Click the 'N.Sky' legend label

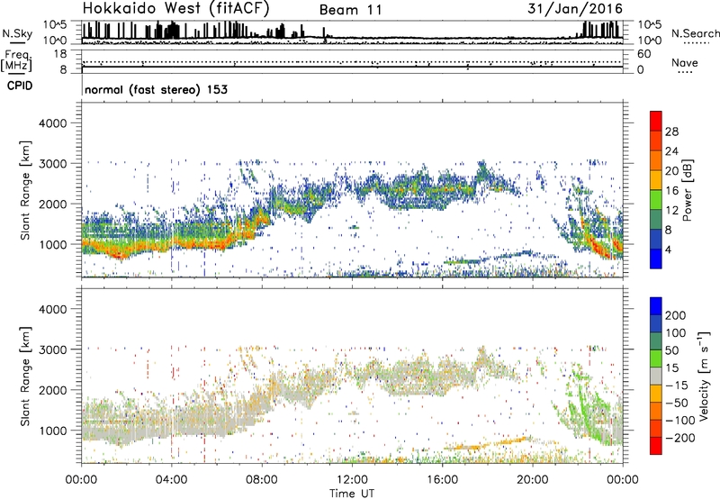pos(17,33)
